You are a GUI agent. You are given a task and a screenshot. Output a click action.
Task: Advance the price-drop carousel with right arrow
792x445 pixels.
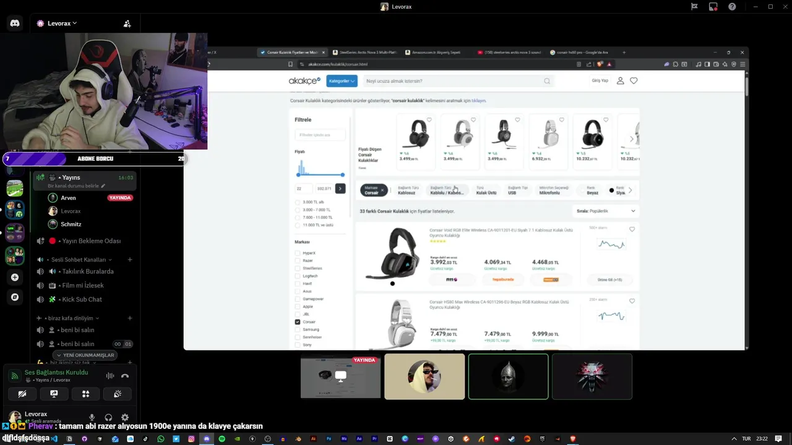click(x=631, y=139)
